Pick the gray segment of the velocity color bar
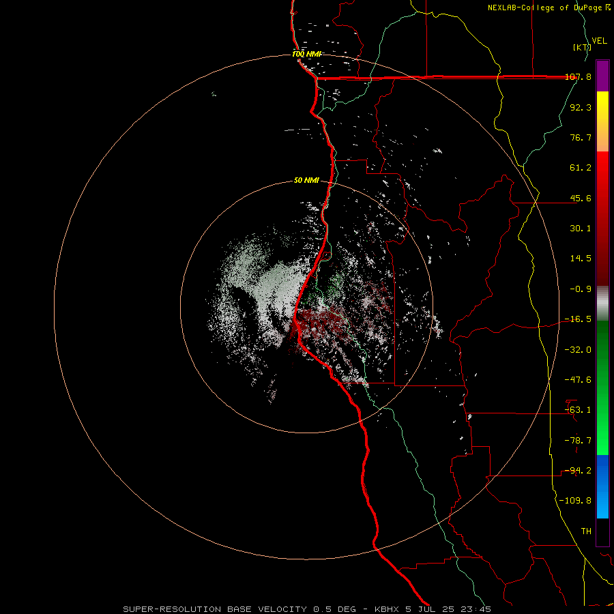The height and width of the screenshot is (614, 614). 602,303
